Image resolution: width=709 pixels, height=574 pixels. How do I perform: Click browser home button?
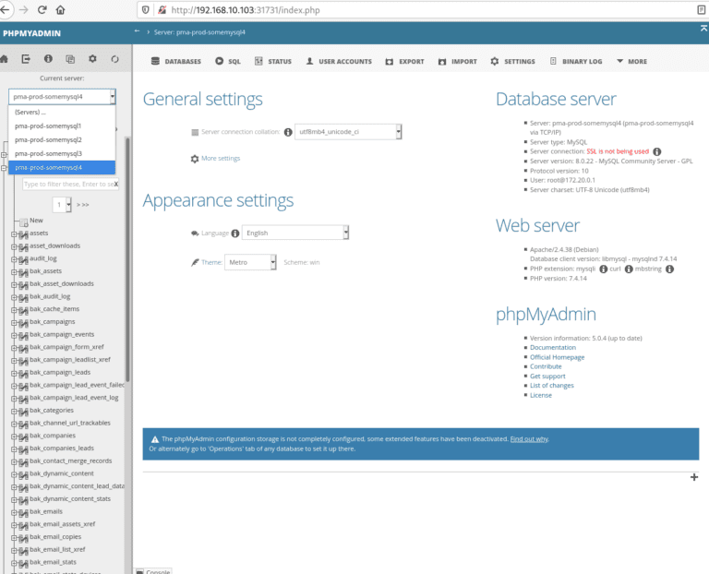(x=60, y=9)
